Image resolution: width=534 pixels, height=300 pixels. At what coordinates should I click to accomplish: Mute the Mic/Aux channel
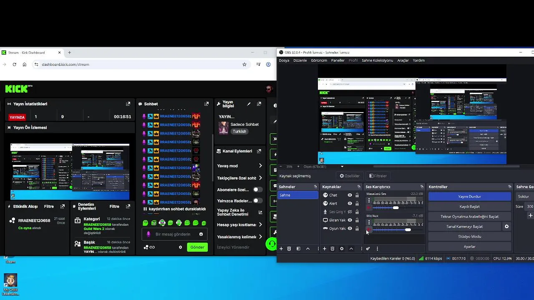369,230
